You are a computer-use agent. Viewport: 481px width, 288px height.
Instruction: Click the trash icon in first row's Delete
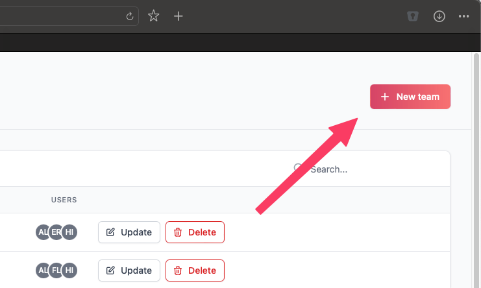click(x=178, y=232)
